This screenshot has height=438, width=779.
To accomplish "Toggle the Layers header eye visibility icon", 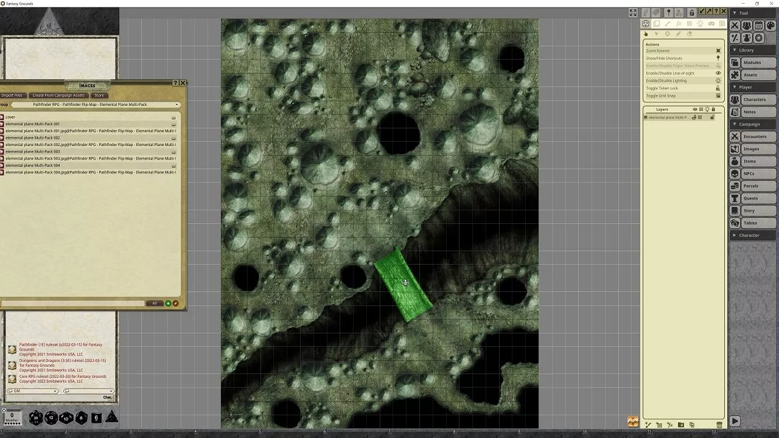I will click(x=695, y=109).
